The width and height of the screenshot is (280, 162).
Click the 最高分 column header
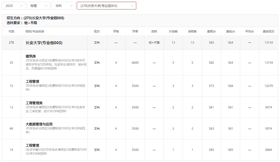211,32
